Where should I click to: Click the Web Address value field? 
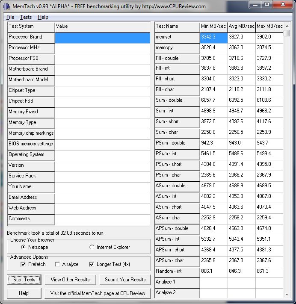pos(103,209)
